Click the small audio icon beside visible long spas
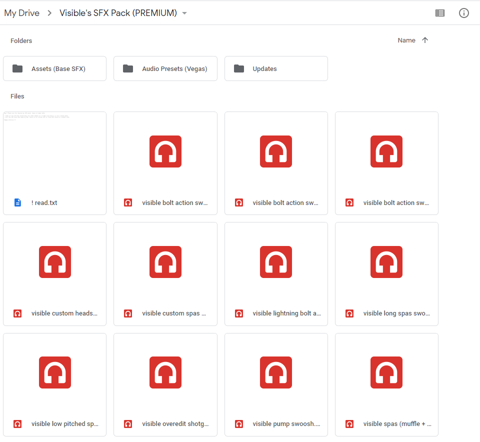Image resolution: width=480 pixels, height=442 pixels. [349, 313]
